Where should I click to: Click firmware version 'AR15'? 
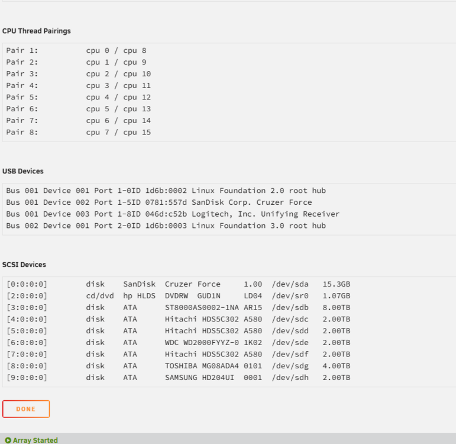click(253, 307)
